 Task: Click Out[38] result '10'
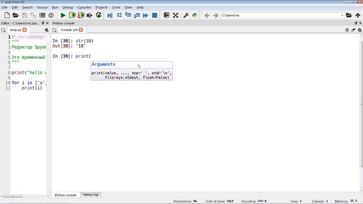(x=81, y=46)
